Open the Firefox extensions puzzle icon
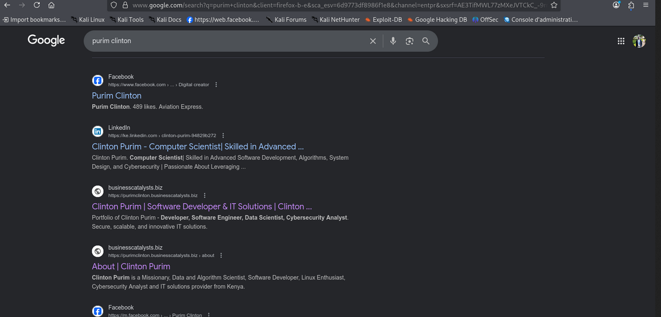This screenshot has height=317, width=661. pos(631,5)
